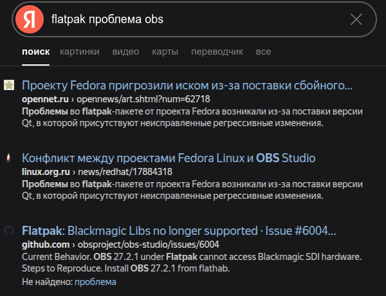
Task: Open the obsproject/obs-studio/issues/6004 path link
Action: coord(149,245)
